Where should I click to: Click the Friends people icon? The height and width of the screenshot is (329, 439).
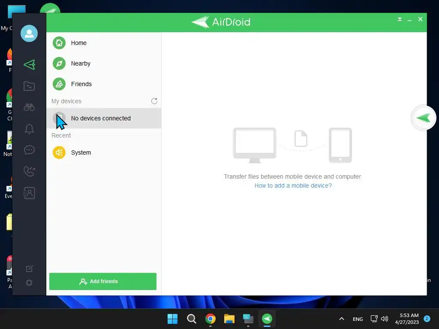point(59,84)
